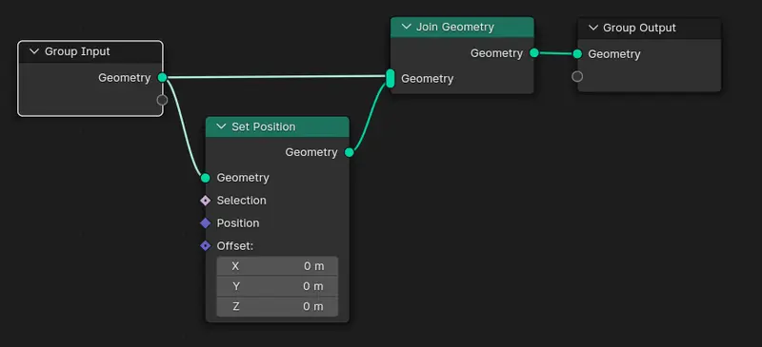Screen dimensions: 762x347
Task: Collapse the Group Output node chevron
Action: pos(592,28)
